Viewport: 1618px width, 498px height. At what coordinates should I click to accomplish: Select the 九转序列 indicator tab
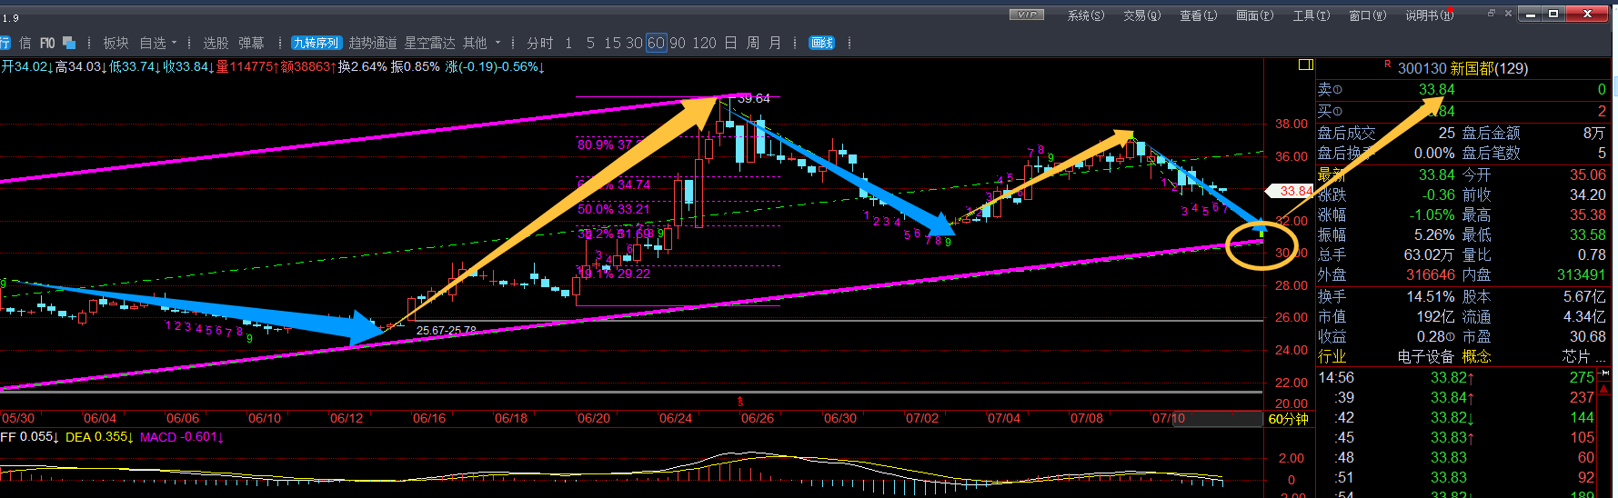tap(316, 43)
